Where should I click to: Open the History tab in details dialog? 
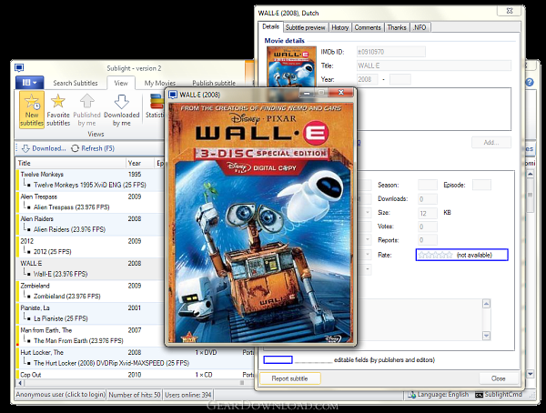coord(339,27)
